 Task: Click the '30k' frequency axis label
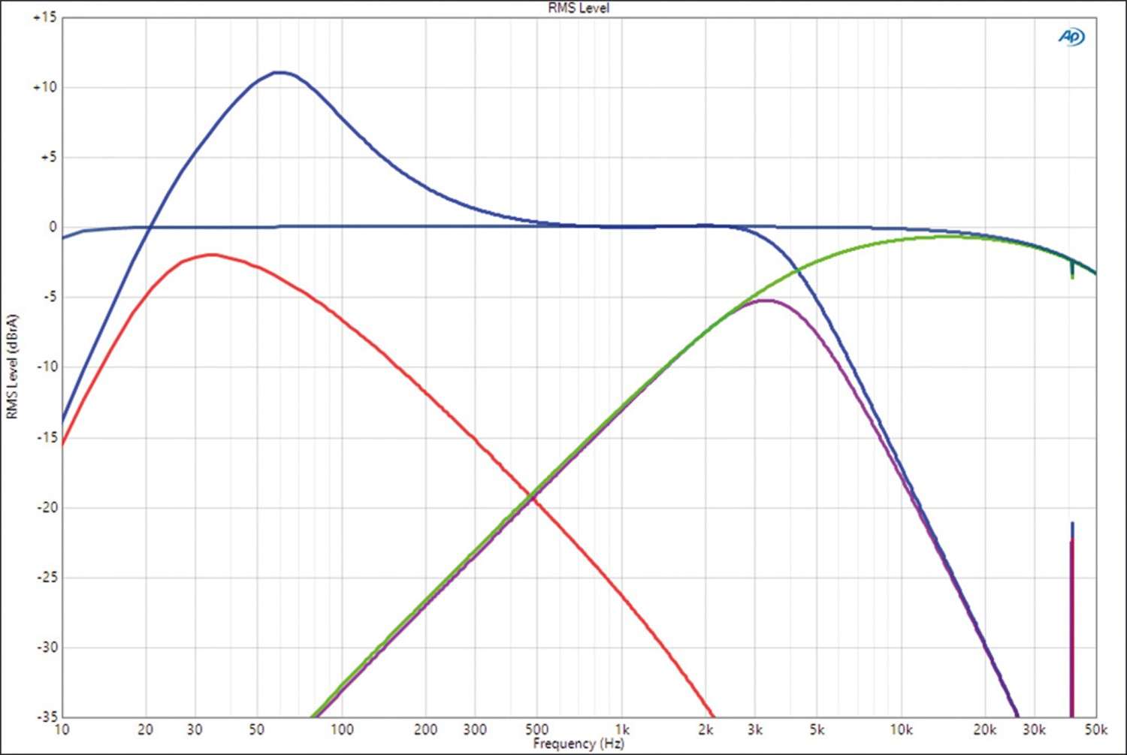1034,729
